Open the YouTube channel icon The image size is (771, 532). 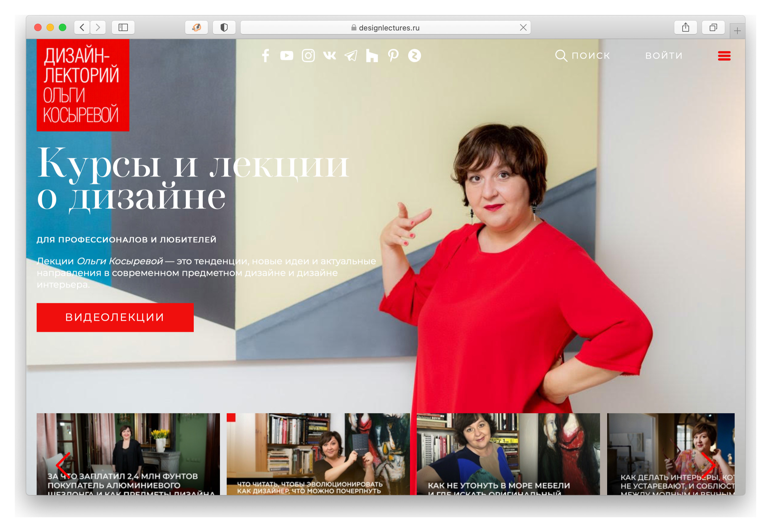(x=286, y=56)
